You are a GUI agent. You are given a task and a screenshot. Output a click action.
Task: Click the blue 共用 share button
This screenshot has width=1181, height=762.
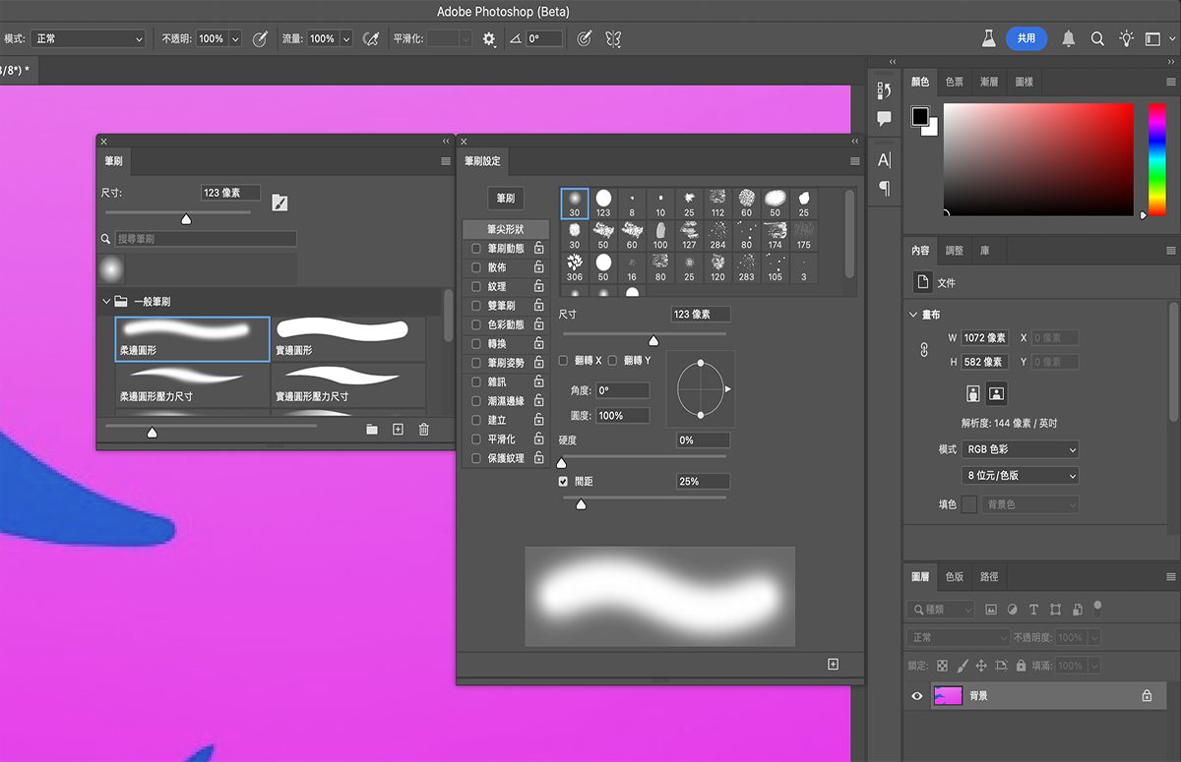(x=1026, y=38)
